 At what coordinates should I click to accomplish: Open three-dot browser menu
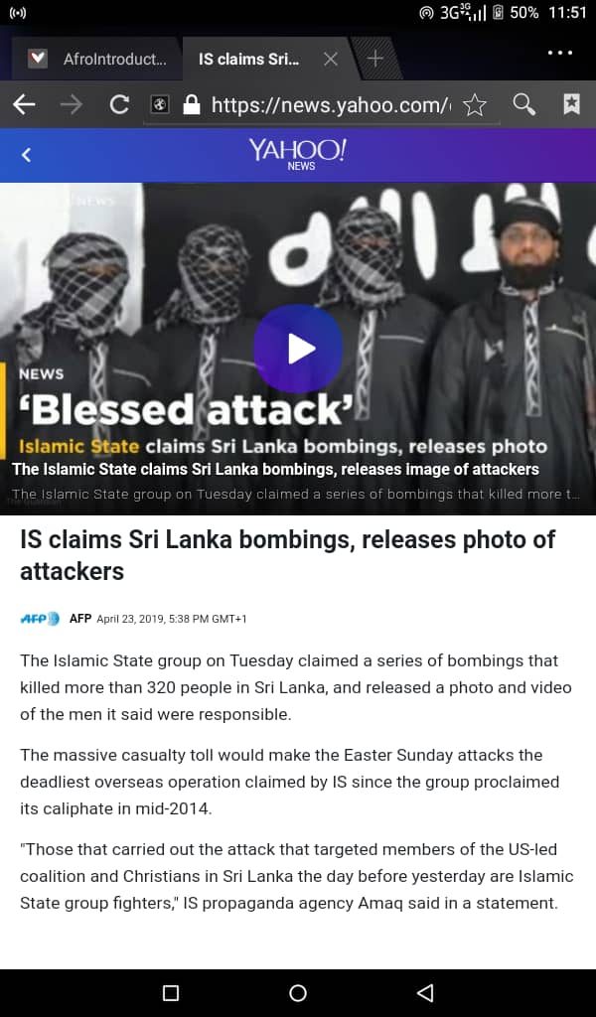(x=560, y=53)
